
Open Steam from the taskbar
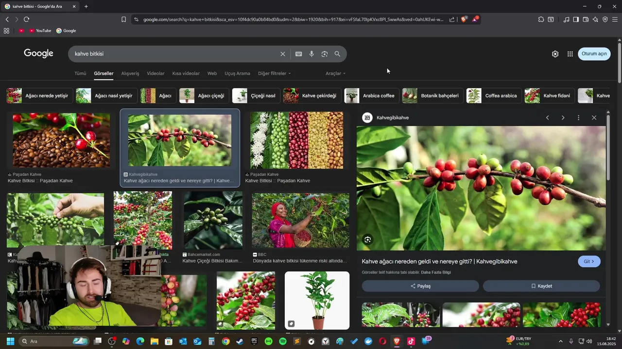240,341
